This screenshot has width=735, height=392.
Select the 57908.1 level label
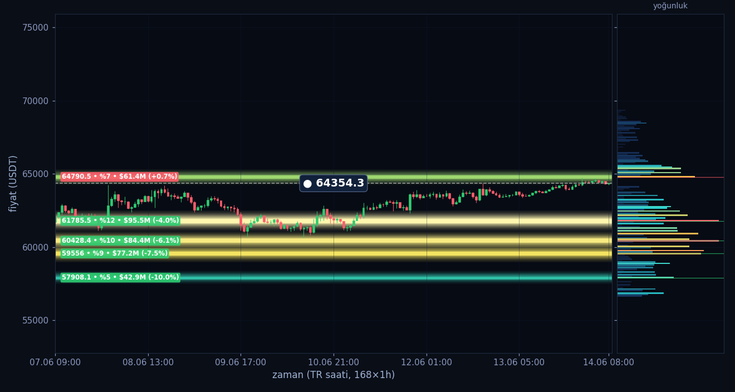pos(120,277)
